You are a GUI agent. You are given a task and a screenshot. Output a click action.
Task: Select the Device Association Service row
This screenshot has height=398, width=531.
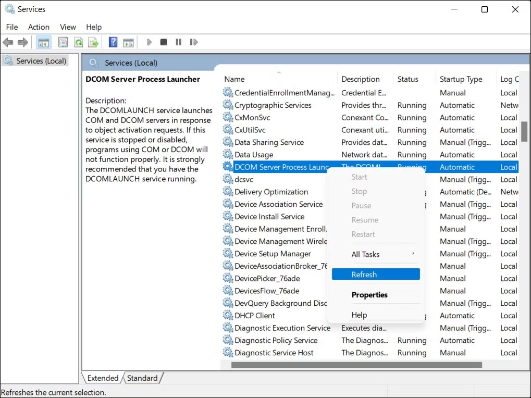pyautogui.click(x=370, y=204)
